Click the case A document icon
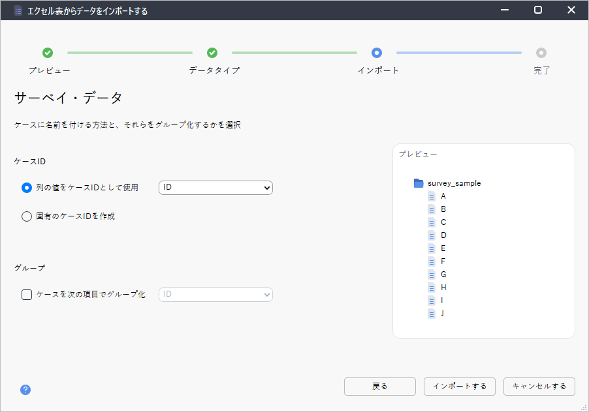Screen dimensions: 589x412 tap(432, 196)
